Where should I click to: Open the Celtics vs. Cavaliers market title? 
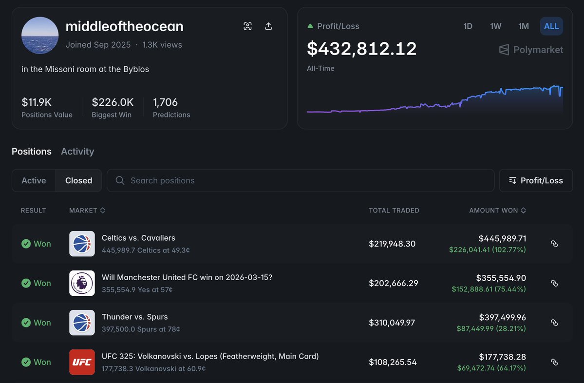tap(138, 238)
